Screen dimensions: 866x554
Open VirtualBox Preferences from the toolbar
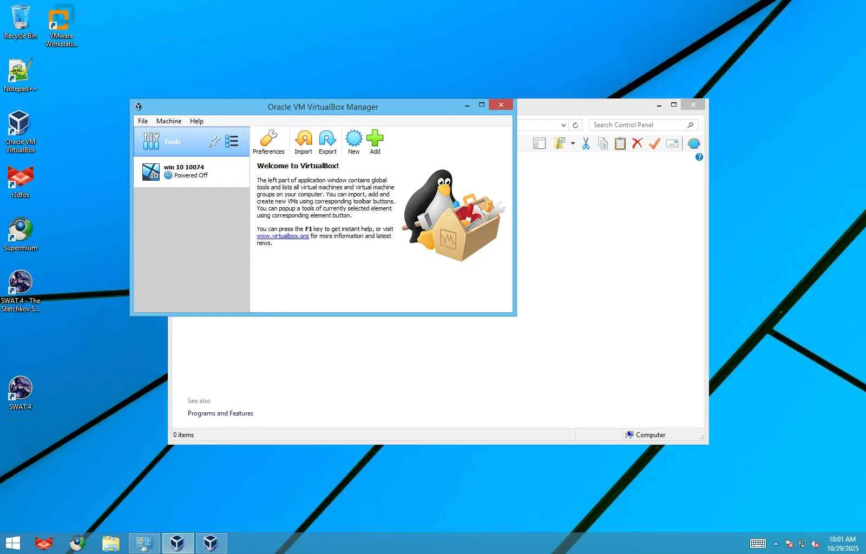point(268,142)
